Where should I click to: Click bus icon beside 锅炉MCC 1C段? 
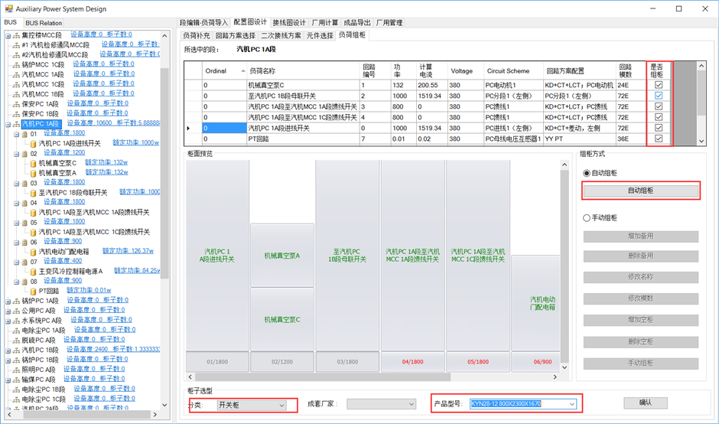click(x=17, y=65)
